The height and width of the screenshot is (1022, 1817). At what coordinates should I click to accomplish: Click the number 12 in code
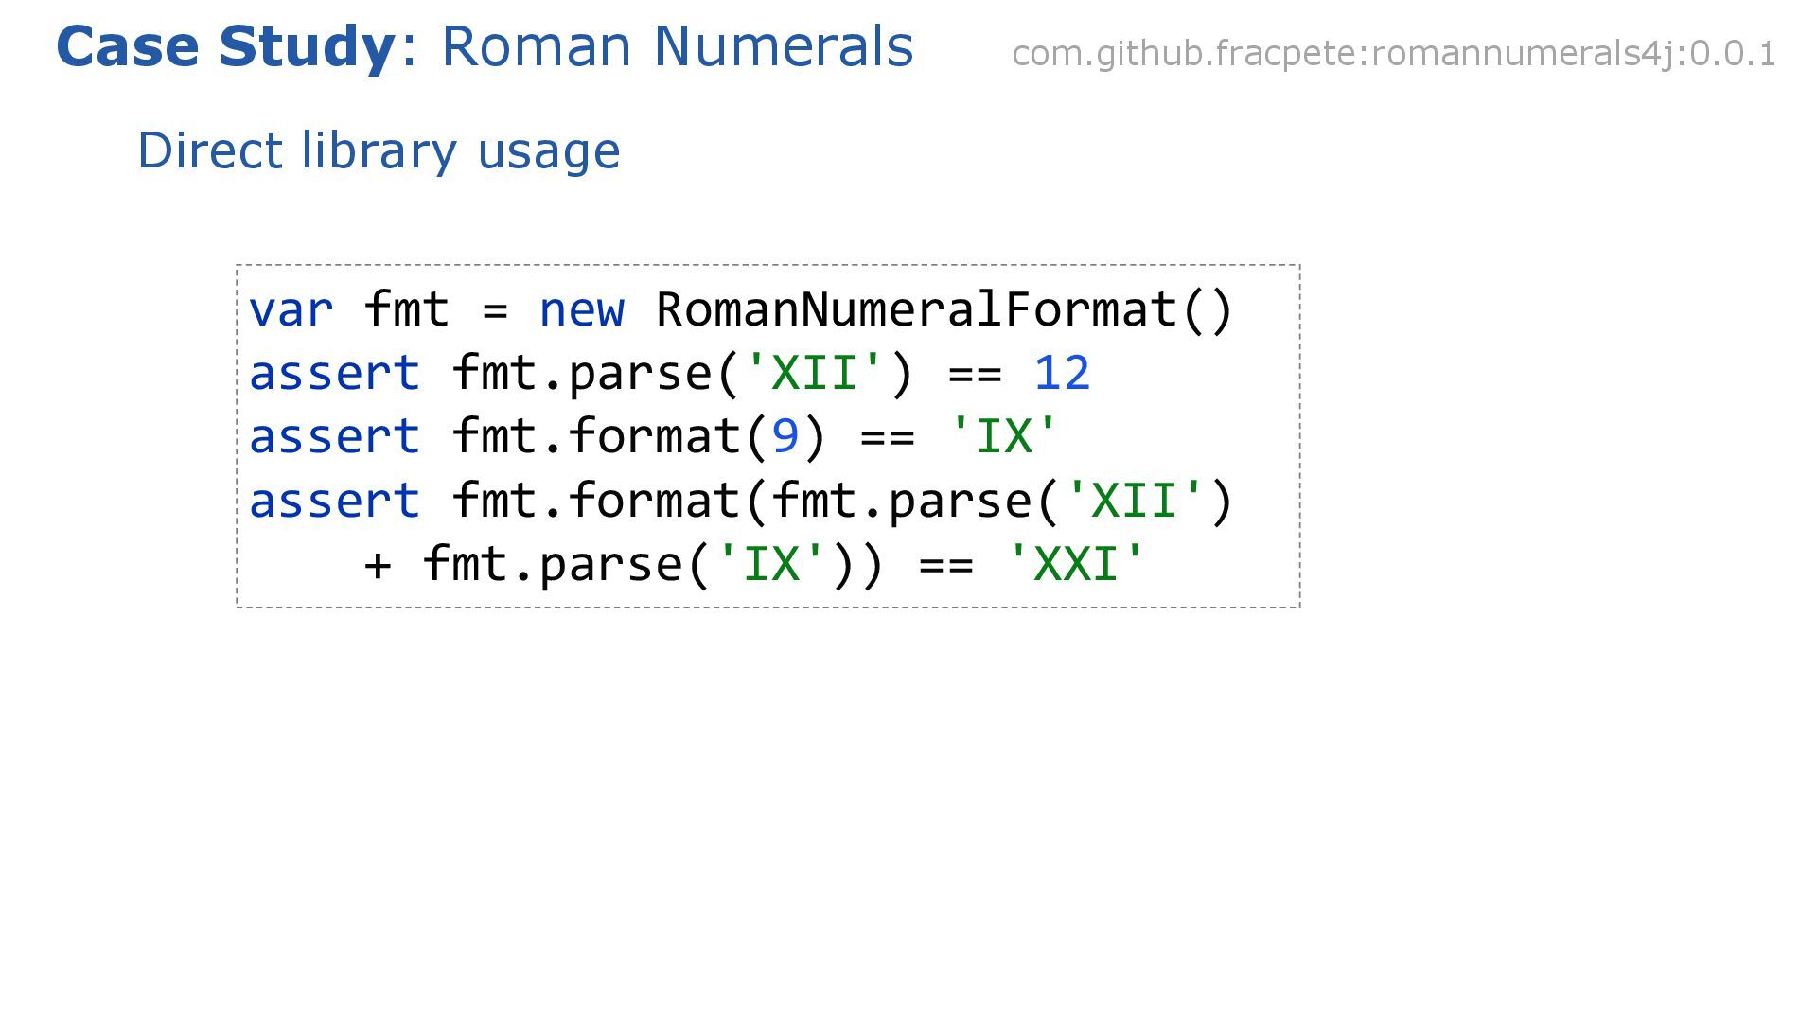pyautogui.click(x=1062, y=374)
